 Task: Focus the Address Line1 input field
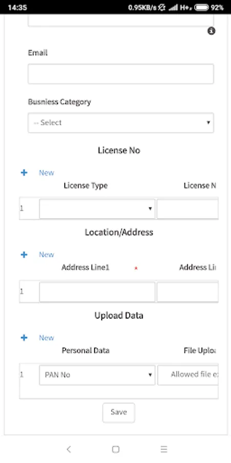click(97, 292)
